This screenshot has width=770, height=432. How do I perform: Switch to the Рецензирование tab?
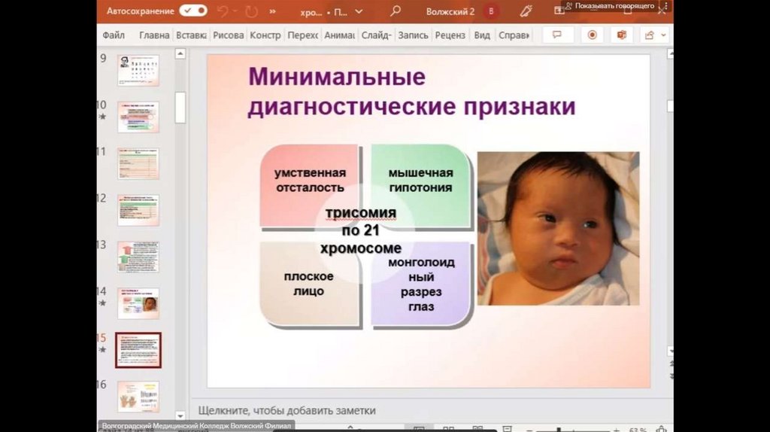450,35
